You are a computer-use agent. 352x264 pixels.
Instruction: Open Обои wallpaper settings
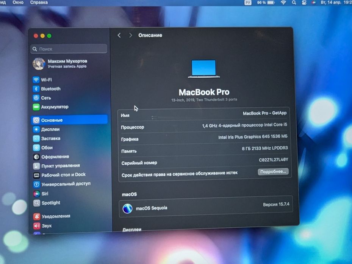click(x=43, y=148)
